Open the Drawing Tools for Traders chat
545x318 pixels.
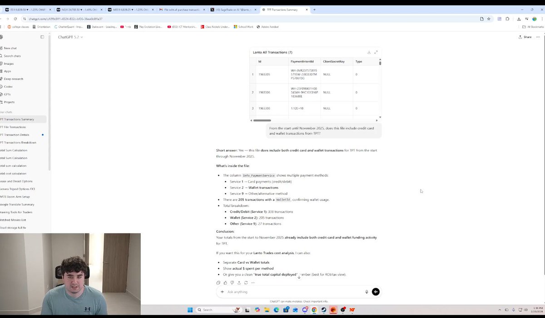pyautogui.click(x=16, y=212)
